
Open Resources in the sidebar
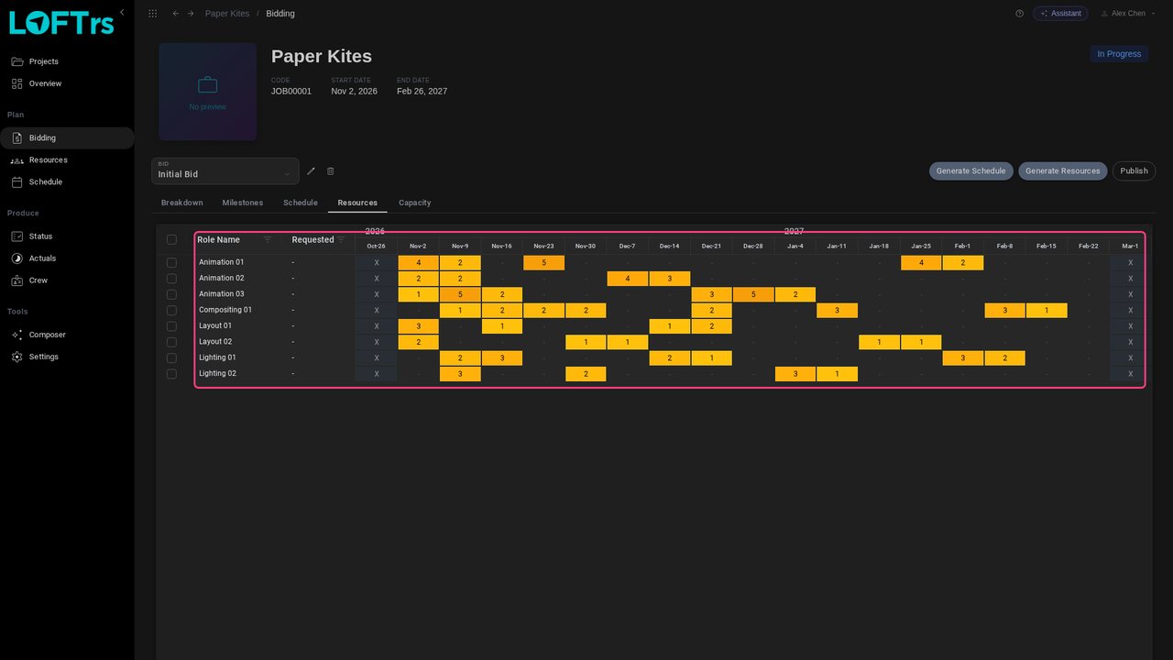click(x=67, y=160)
